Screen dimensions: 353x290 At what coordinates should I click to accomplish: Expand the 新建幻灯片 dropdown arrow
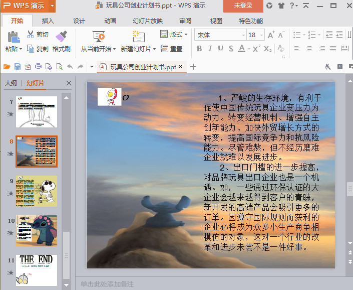(154, 49)
